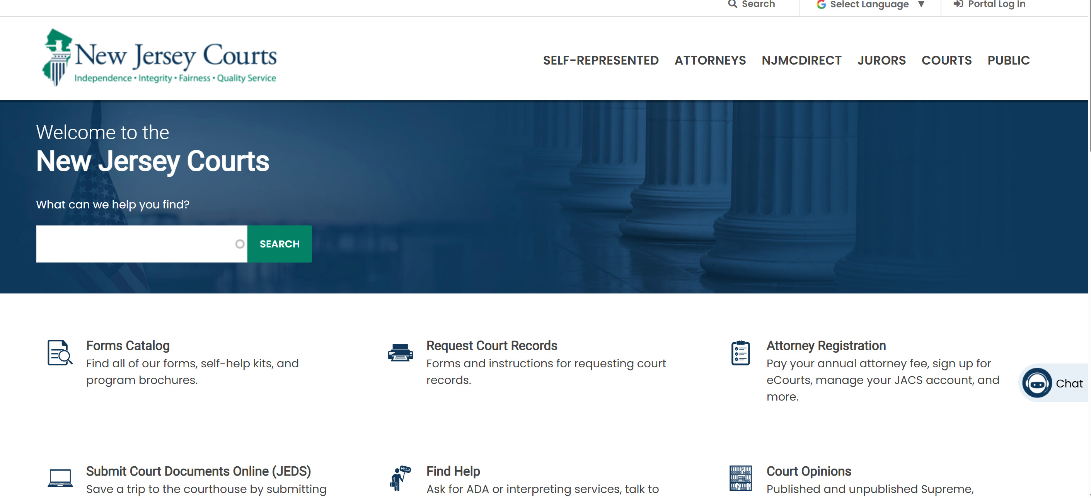Open the Forms Catalog link

tap(128, 346)
